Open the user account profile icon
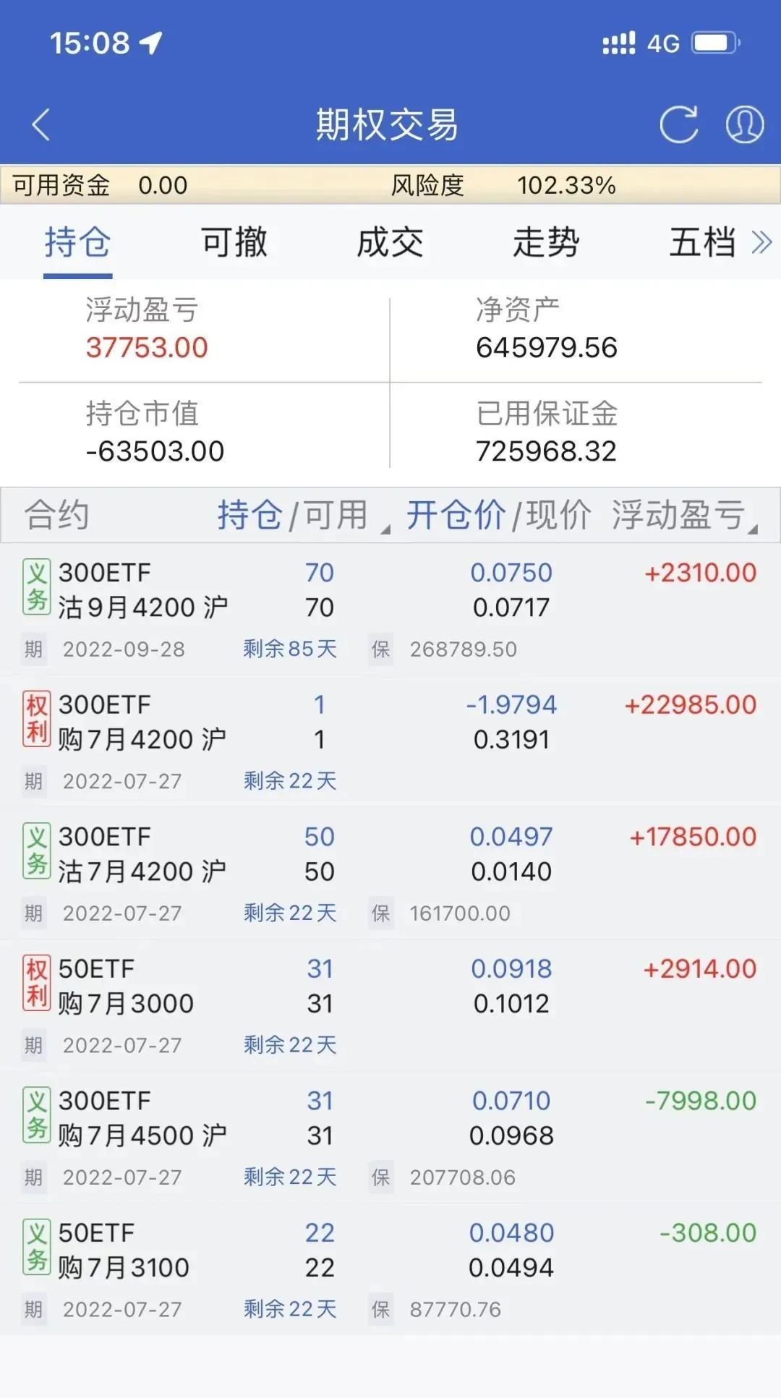 [x=744, y=124]
